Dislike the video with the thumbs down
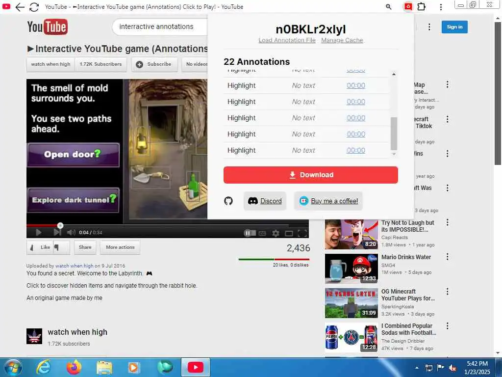The height and width of the screenshot is (377, 502). [x=57, y=247]
